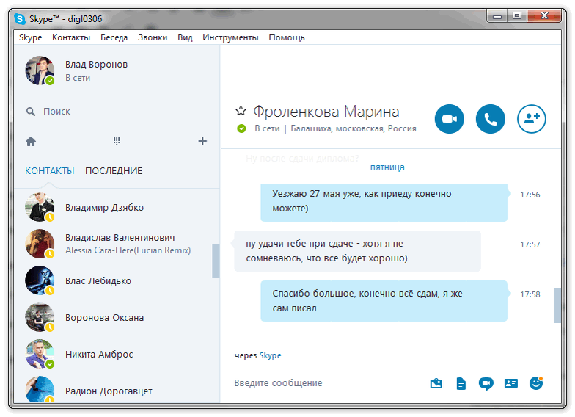This screenshot has width=575, height=417.
Task: Click the Введите сообщение message field
Action: point(326,383)
